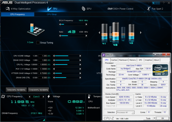Click OK in the CPU-Z window
This screenshot has height=122, width=172.
coord(163,118)
